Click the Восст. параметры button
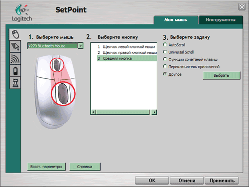This screenshot has width=249, height=187. (x=46, y=167)
